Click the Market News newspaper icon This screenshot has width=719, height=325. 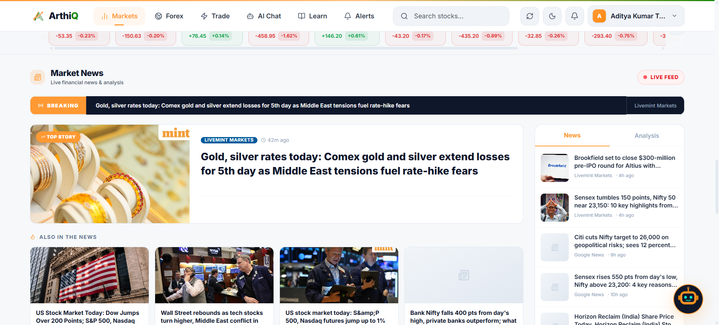click(x=37, y=77)
